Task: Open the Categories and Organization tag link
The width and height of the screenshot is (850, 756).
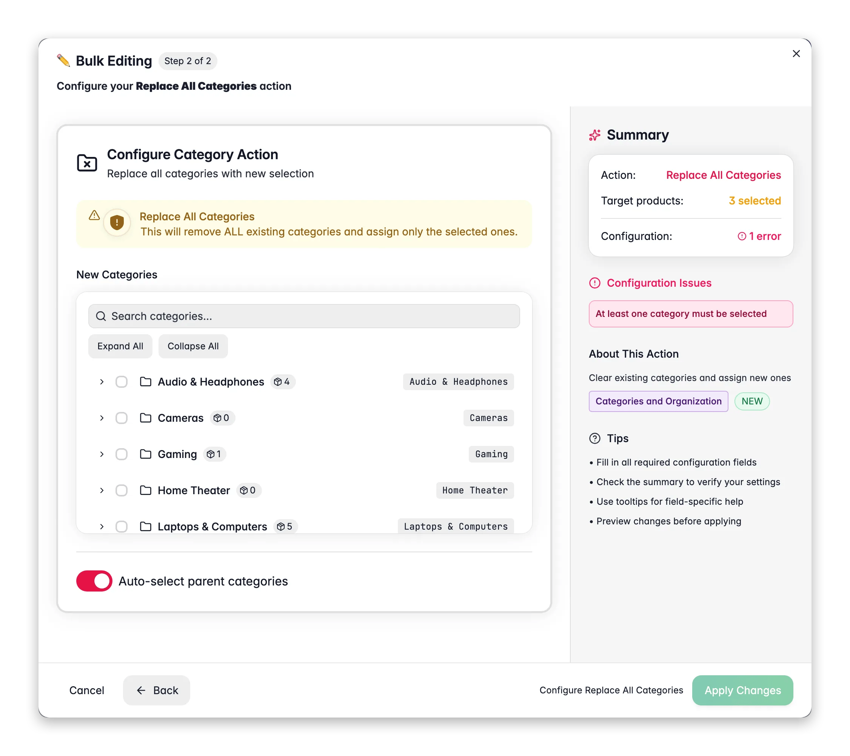Action: [x=658, y=401]
